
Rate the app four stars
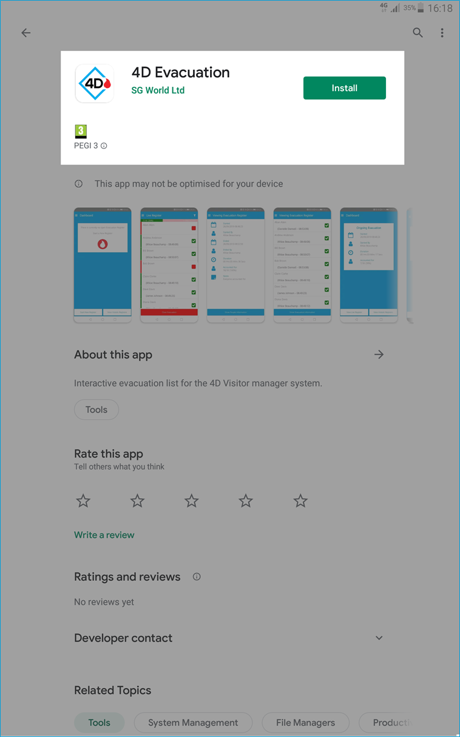coord(246,501)
